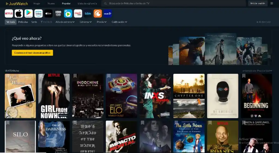Reset filters with REINICIAR

click(x=263, y=22)
